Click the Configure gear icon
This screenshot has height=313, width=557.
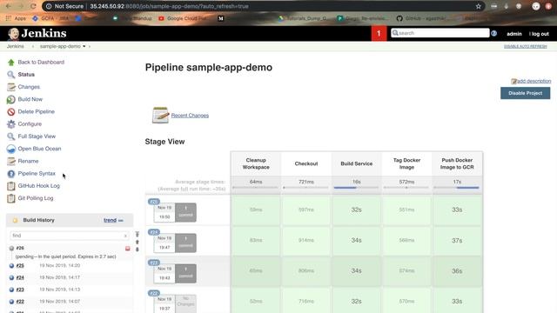pyautogui.click(x=11, y=124)
